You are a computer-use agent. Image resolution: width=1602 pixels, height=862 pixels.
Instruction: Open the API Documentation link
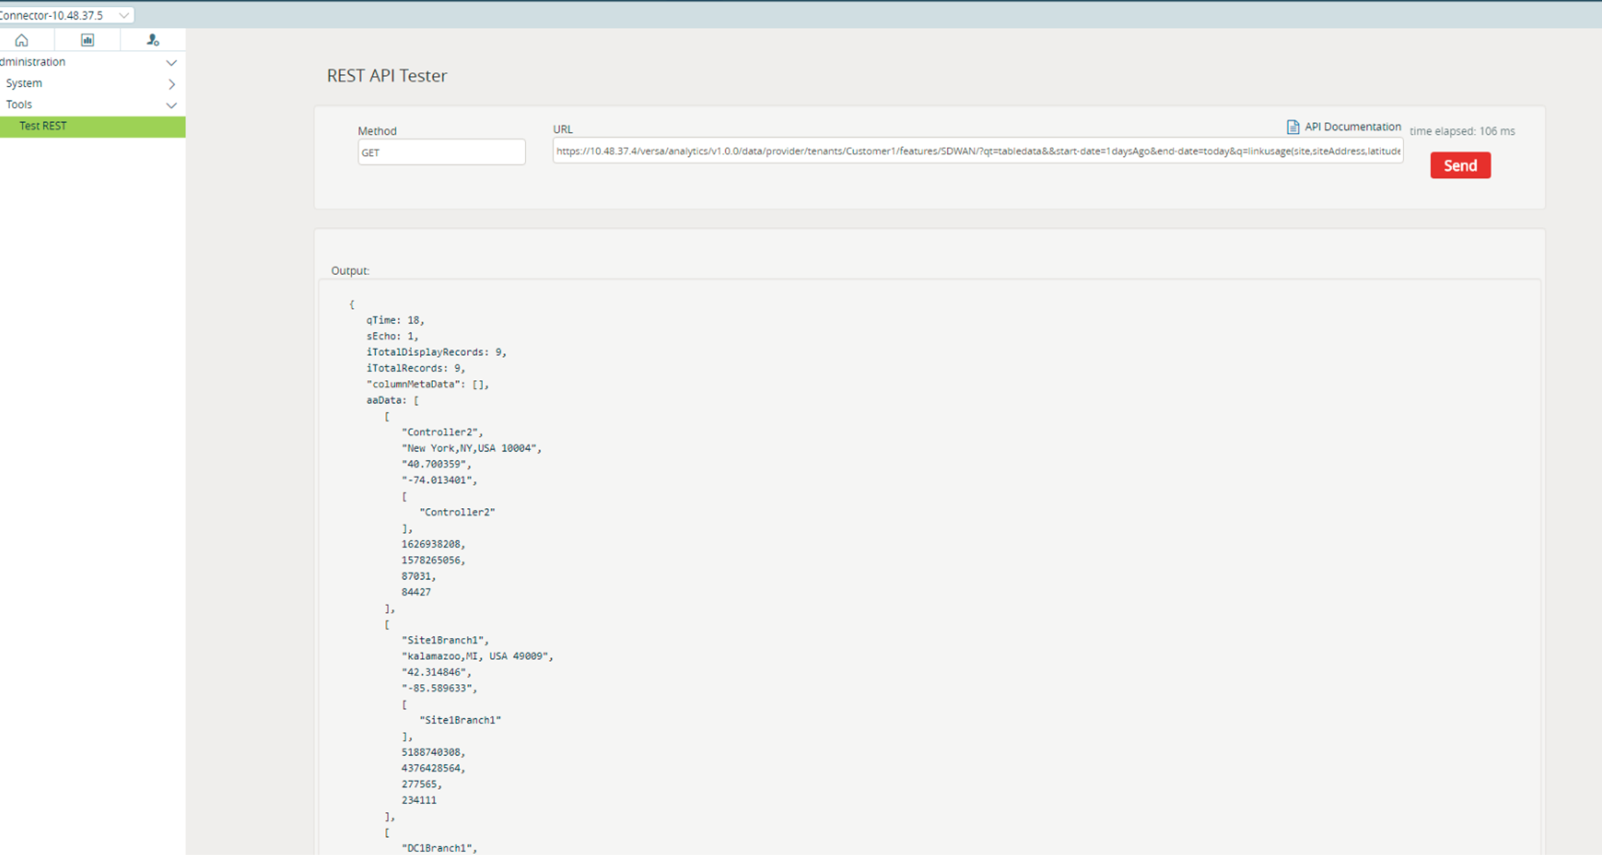click(1352, 127)
